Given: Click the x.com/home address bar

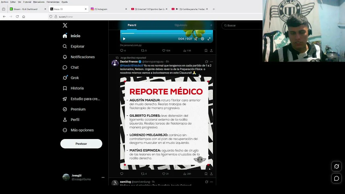Looking at the screenshot, I should coord(155,17).
